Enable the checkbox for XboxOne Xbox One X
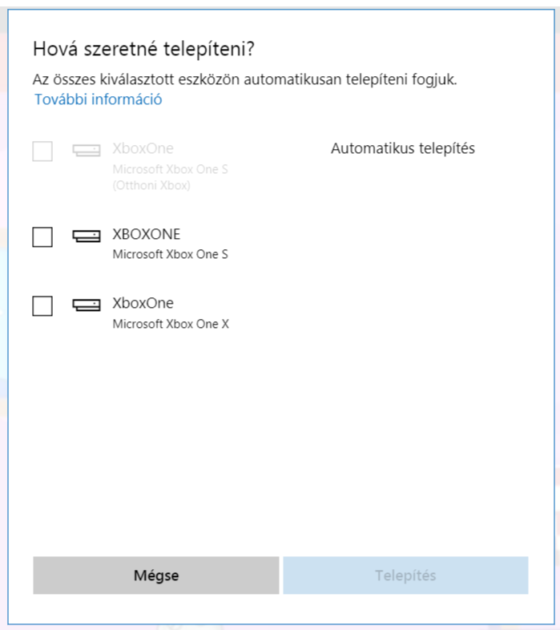This screenshot has width=560, height=630. 42,305
